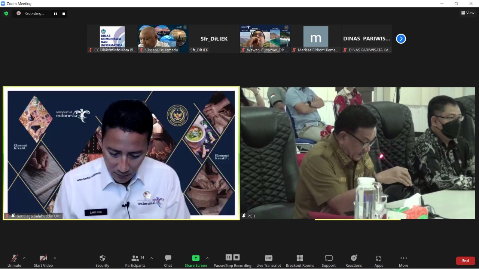The image size is (479, 269).
Task: Stop recording from the top-left indicator
Action: tap(64, 13)
